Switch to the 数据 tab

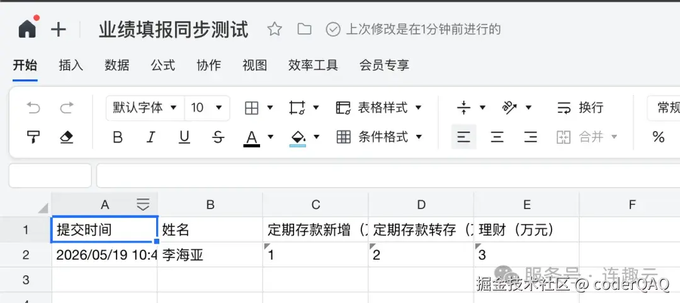pos(116,66)
